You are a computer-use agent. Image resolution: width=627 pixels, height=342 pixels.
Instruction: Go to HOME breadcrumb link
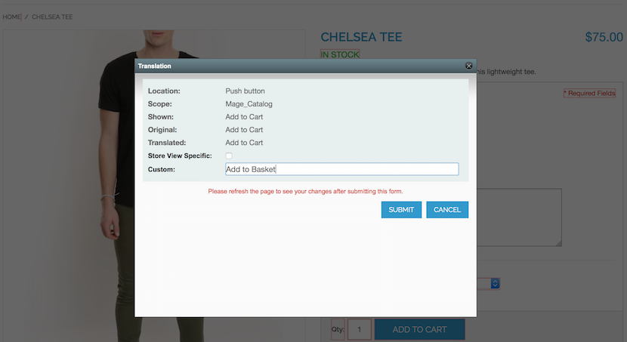click(x=11, y=17)
